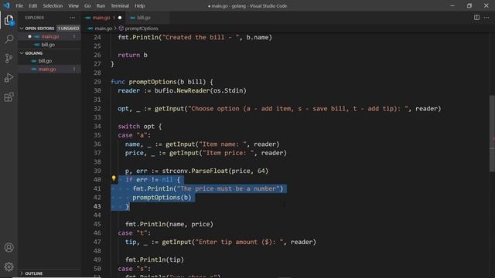The height and width of the screenshot is (278, 495).
Task: Open the Terminal menu
Action: pos(120,5)
